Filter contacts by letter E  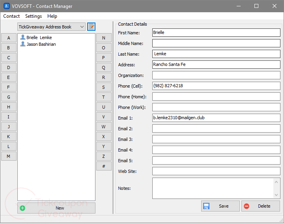tap(9, 77)
